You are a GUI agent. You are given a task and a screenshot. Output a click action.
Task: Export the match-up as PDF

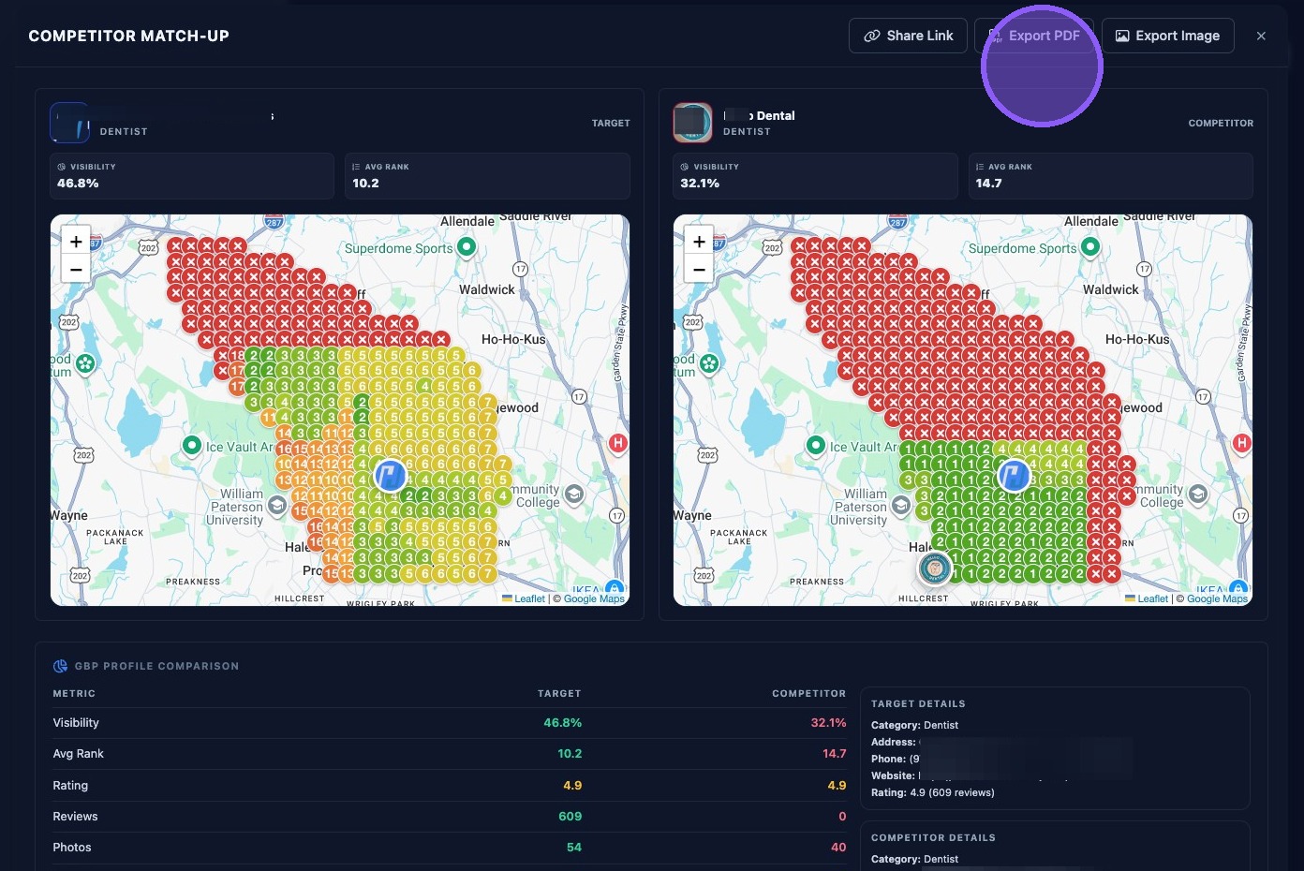[x=1033, y=36]
